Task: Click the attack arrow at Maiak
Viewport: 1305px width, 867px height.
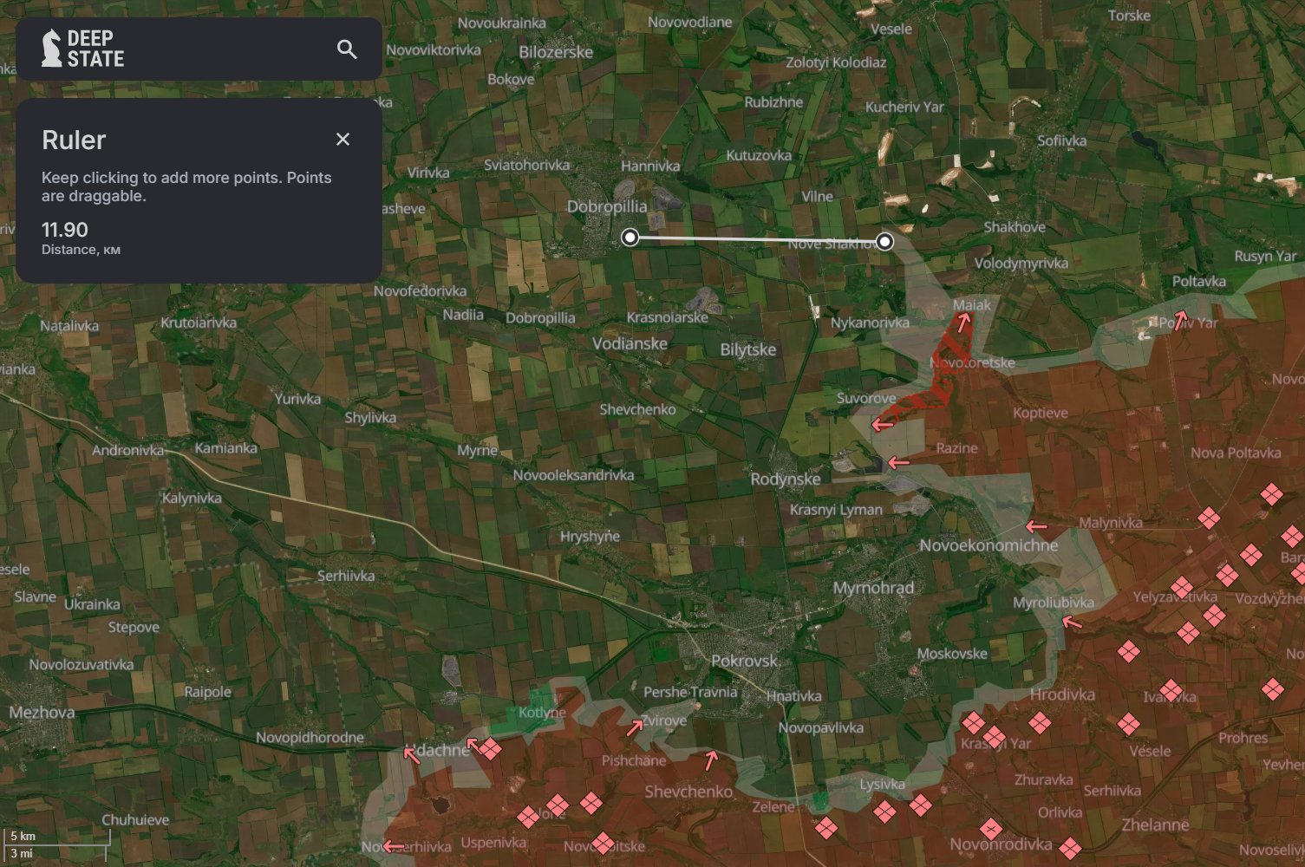Action: tap(963, 323)
